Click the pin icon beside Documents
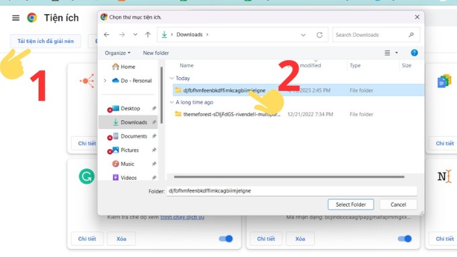Screen dimensions: 457x257 click(x=154, y=136)
